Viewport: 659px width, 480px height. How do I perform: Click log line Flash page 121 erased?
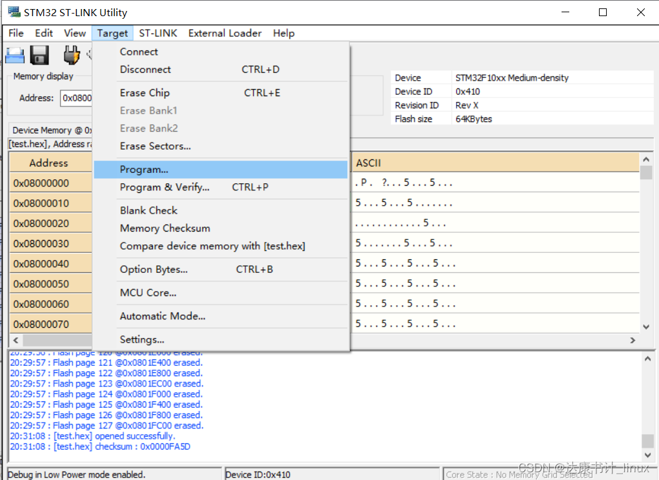point(106,363)
